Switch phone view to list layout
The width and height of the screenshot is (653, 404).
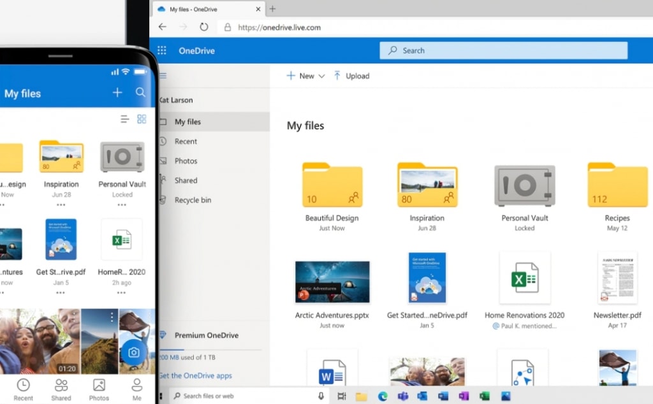[x=124, y=119]
